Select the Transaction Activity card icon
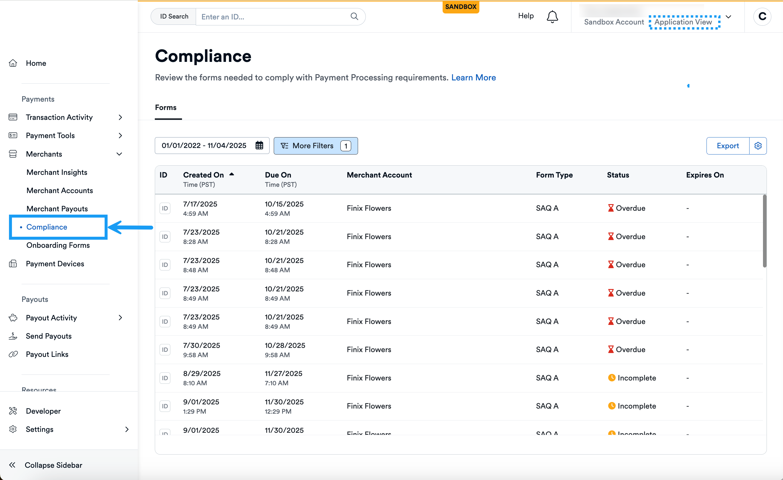Viewport: 783px width, 480px height. coord(13,117)
